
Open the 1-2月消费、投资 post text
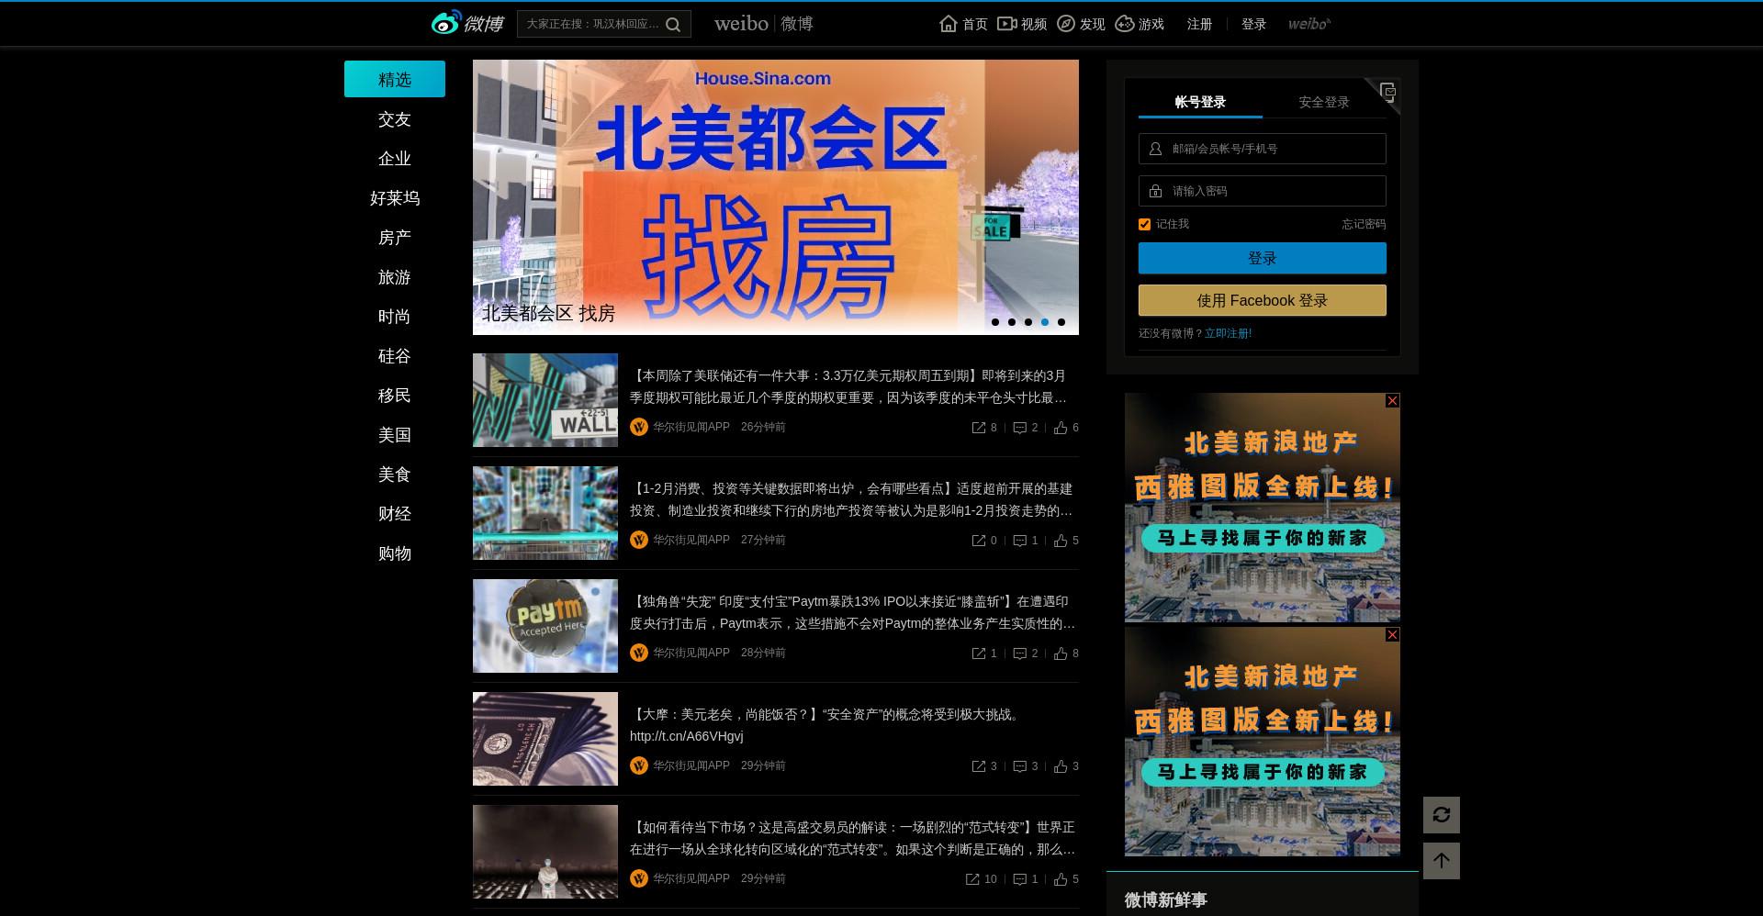click(x=852, y=499)
